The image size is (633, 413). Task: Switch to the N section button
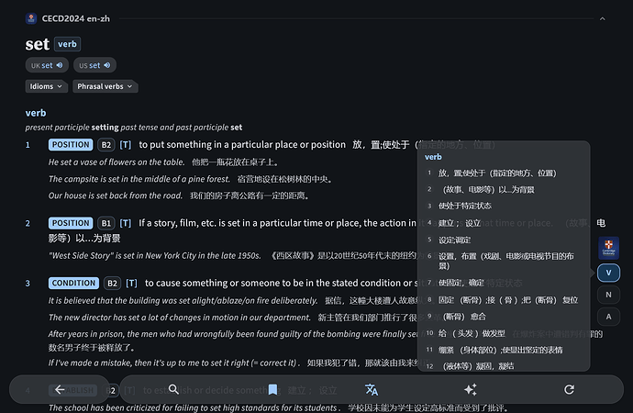608,295
